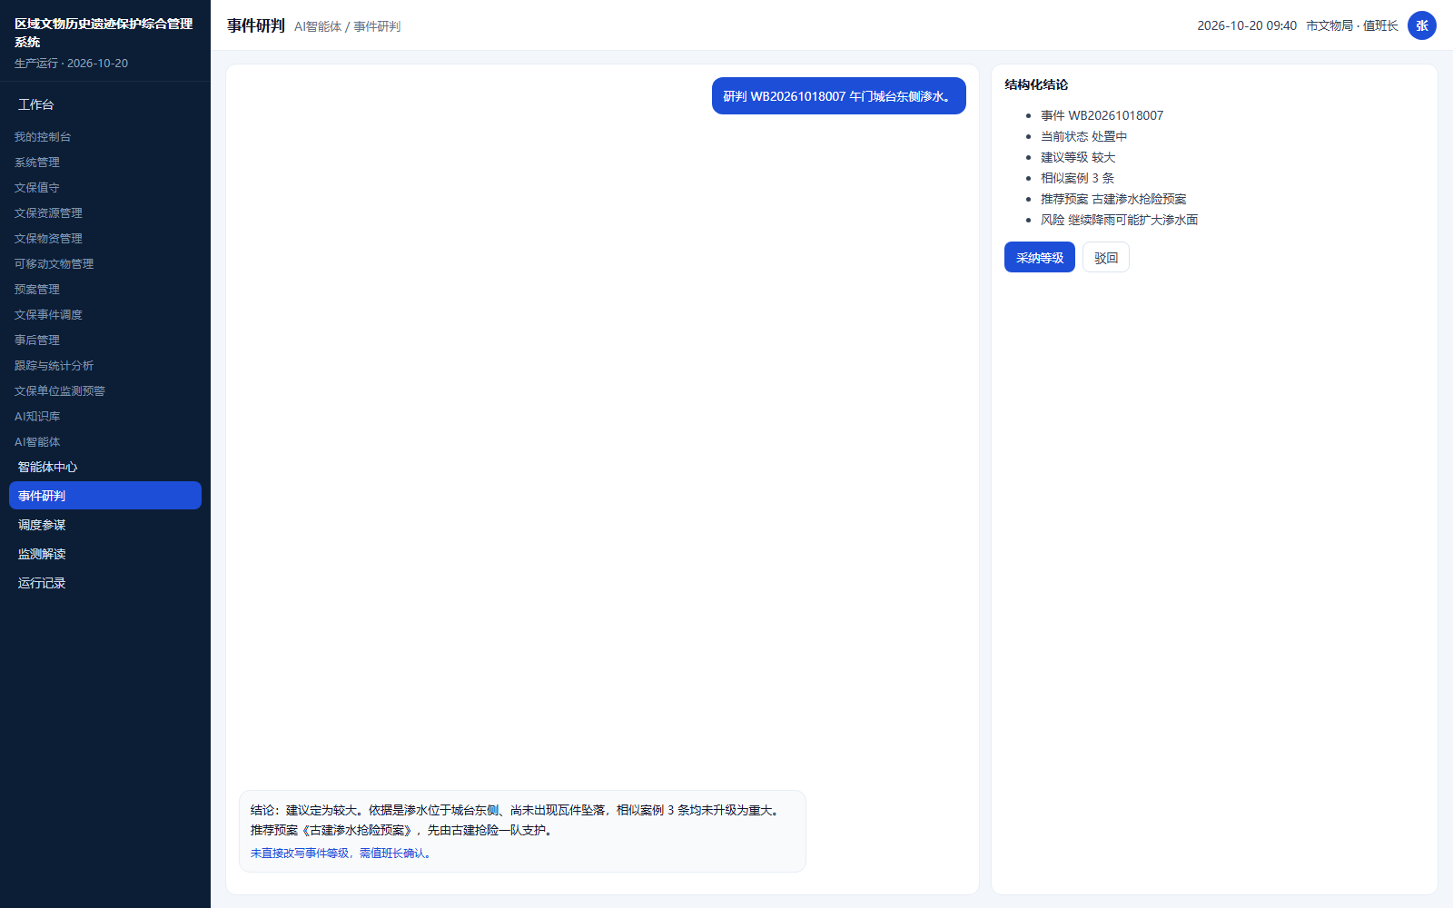The height and width of the screenshot is (908, 1453).
Task: Click the 结构化结论 panel heading
Action: point(1036,84)
